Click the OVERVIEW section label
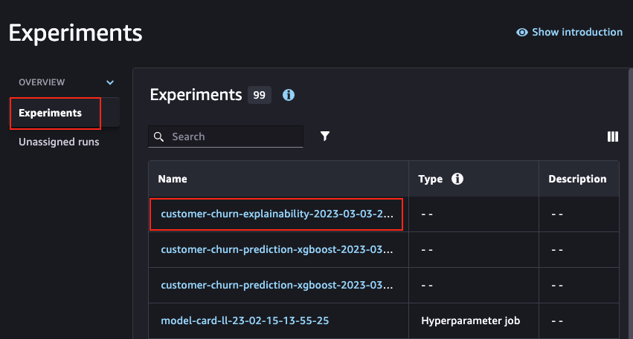Viewport: 633px width, 339px height. tap(42, 82)
